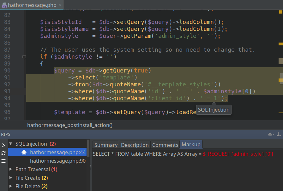Collapse the SQL Injection tree group

click(x=11, y=144)
